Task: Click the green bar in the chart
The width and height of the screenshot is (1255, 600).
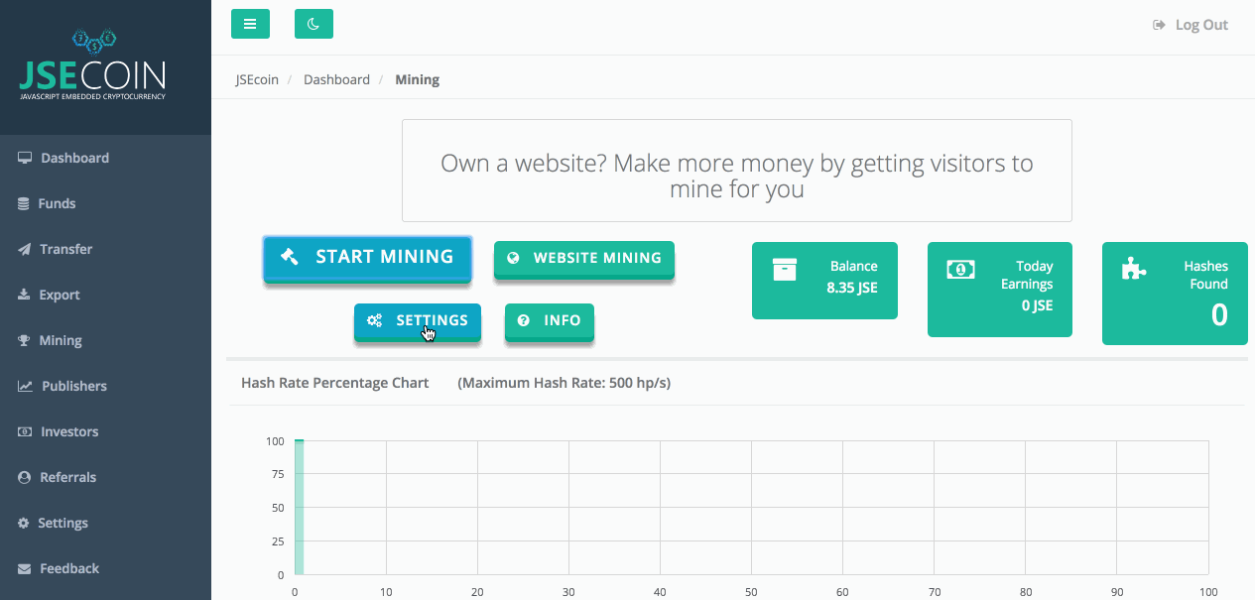Action: pyautogui.click(x=299, y=507)
